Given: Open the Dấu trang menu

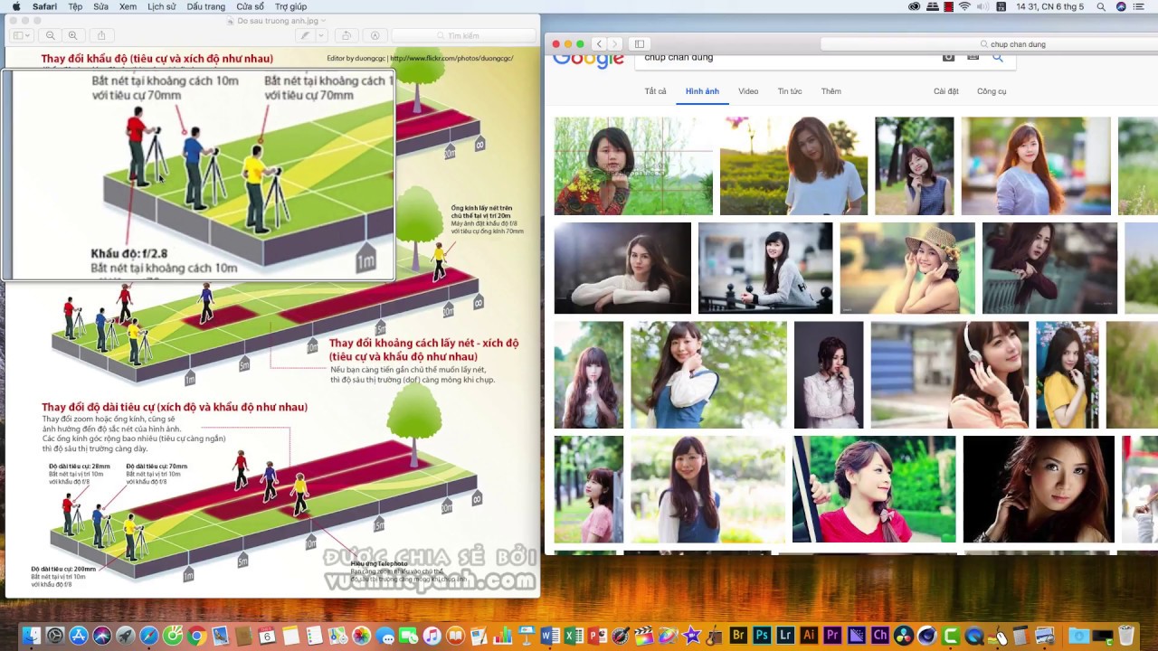Looking at the screenshot, I should pos(206,6).
